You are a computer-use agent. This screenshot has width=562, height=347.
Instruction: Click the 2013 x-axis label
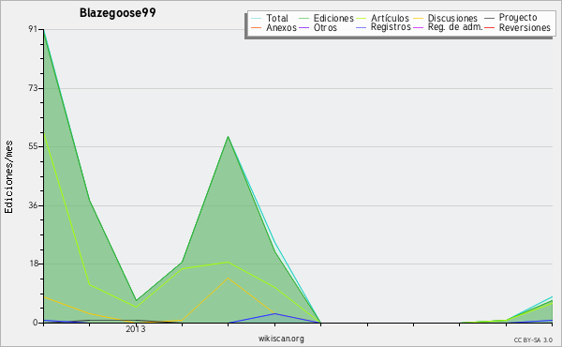tap(136, 329)
